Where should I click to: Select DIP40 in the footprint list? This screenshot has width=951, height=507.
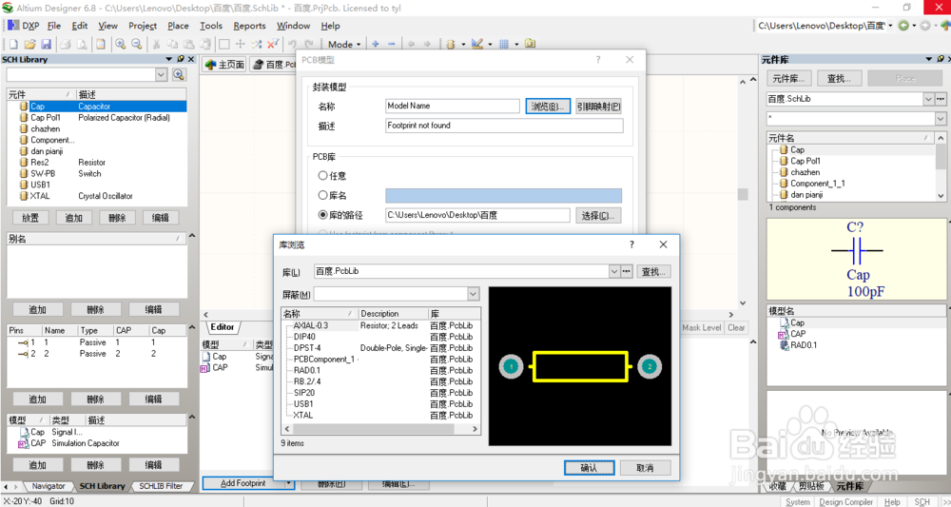point(304,337)
